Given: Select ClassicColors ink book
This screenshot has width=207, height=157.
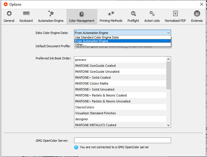Looking at the screenshot, I should tap(120, 107).
